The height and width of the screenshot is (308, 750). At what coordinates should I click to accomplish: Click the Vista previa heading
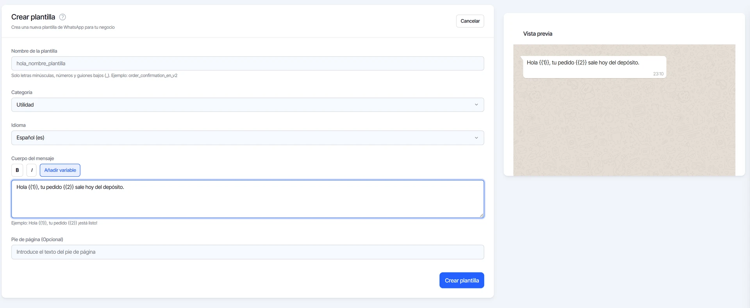click(538, 34)
